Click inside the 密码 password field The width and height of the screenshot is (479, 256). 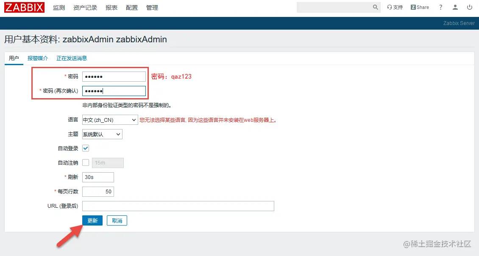tap(114, 76)
